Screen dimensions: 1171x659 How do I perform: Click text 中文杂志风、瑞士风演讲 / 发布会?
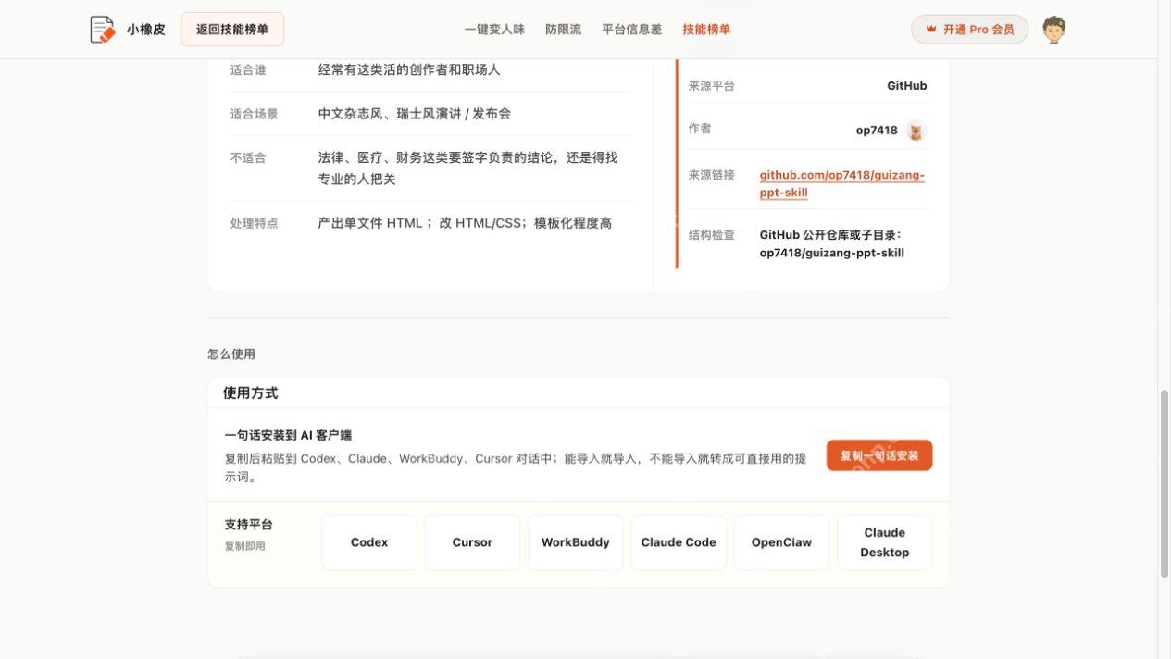coord(415,114)
